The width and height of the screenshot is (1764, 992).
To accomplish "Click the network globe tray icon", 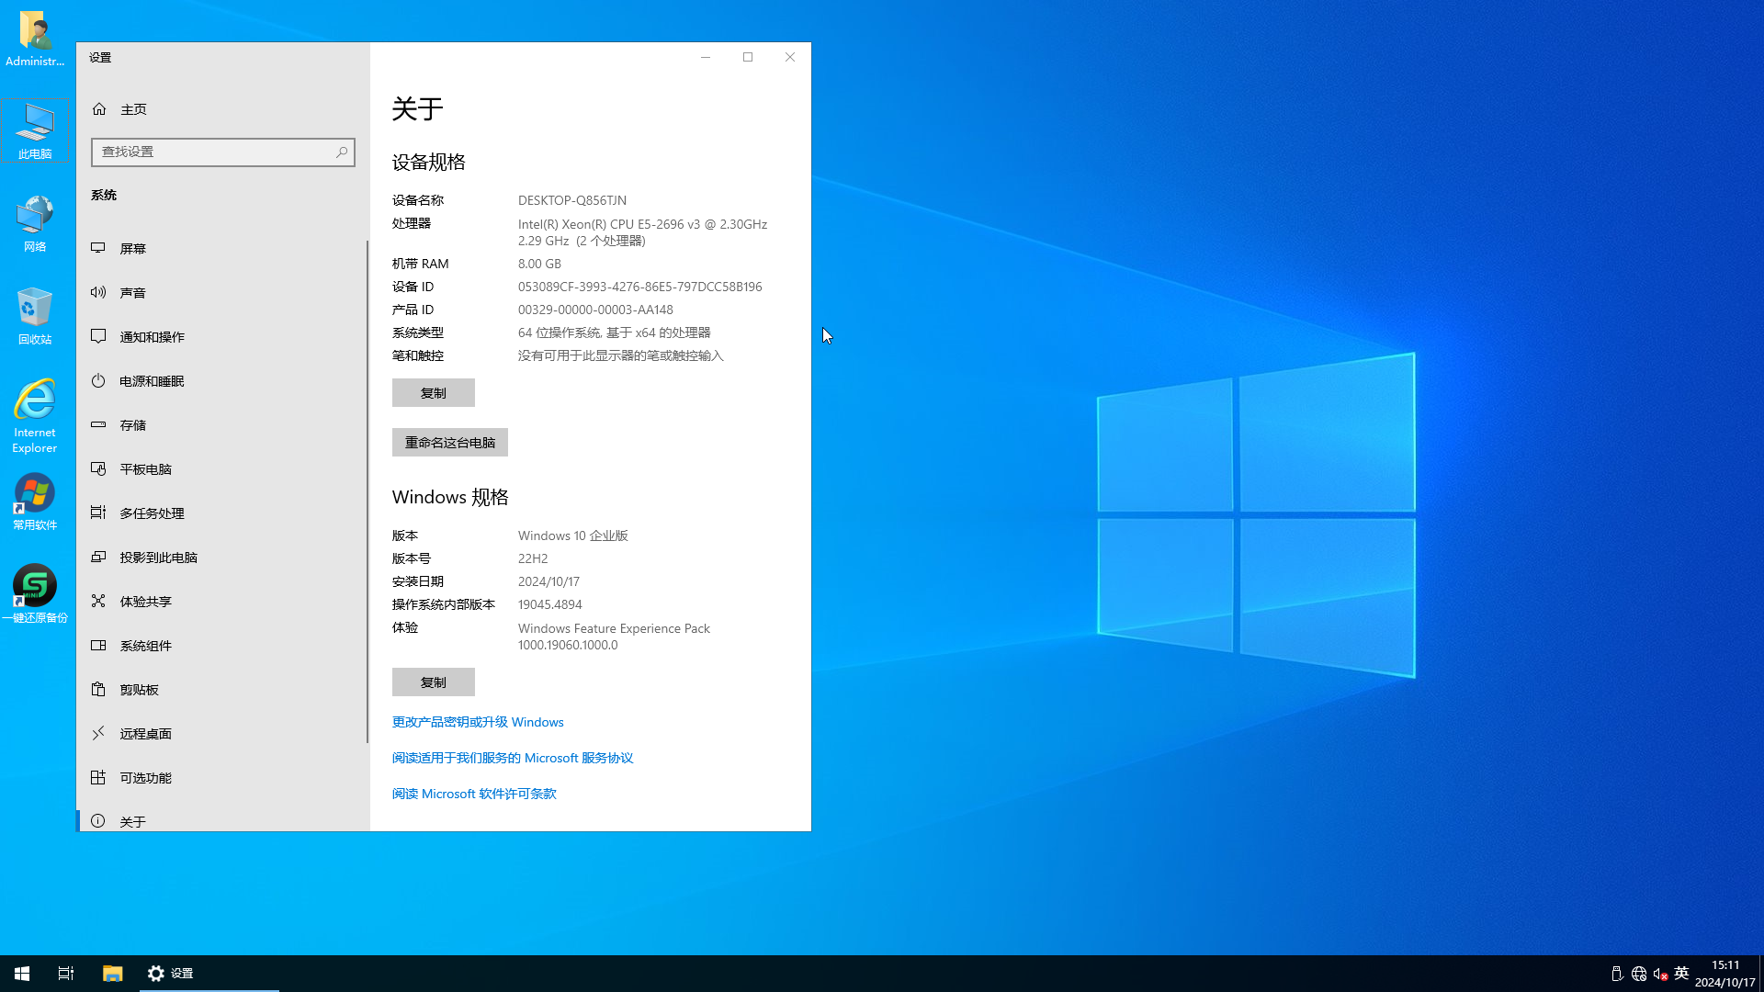I will 1639,974.
